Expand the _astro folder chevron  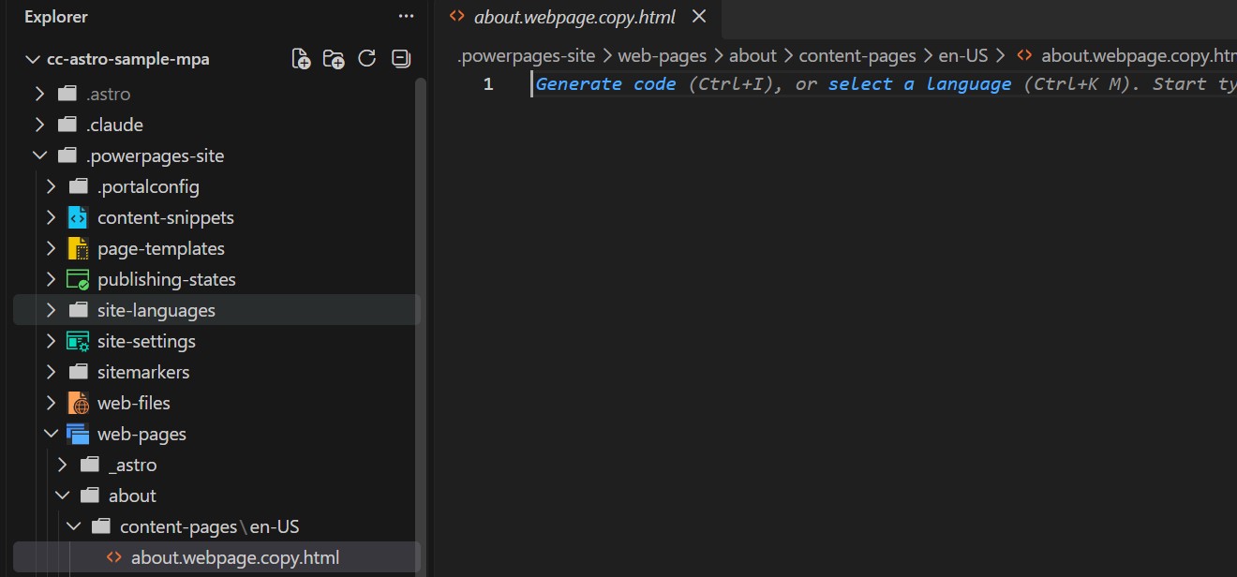tap(62, 465)
